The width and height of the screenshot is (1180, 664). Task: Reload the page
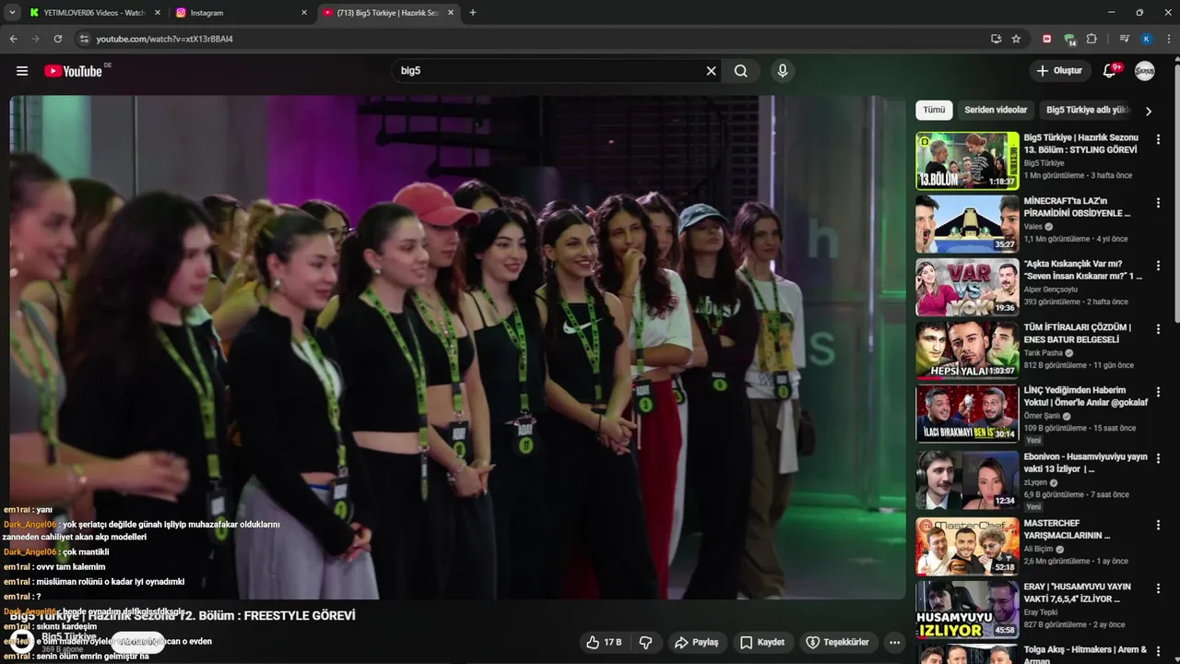58,39
